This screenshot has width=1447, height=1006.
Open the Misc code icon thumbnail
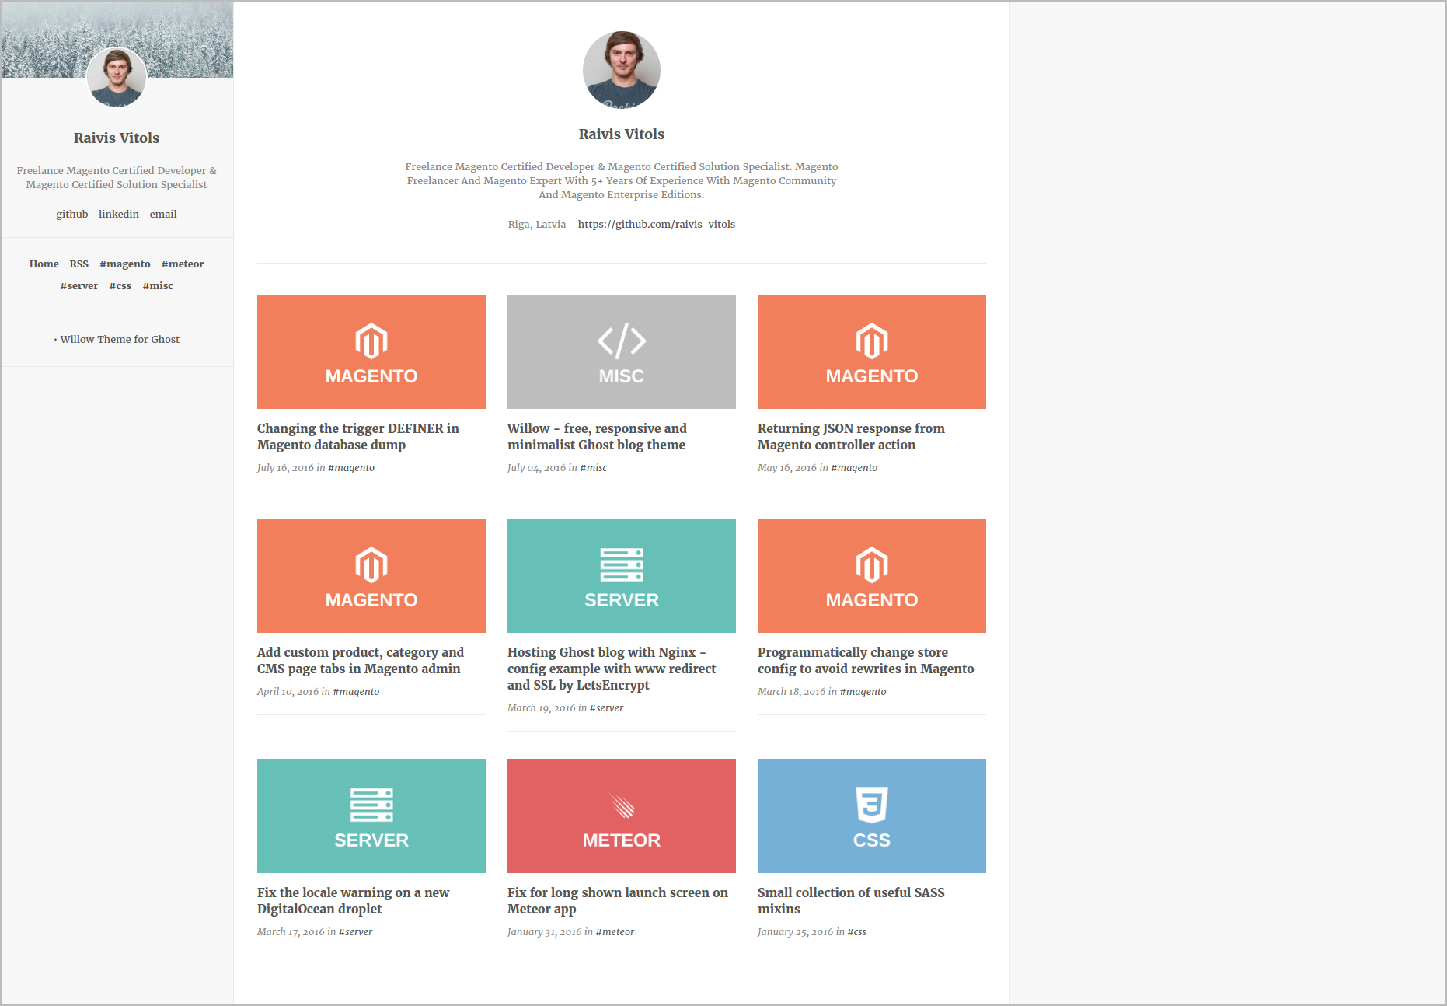pos(622,351)
